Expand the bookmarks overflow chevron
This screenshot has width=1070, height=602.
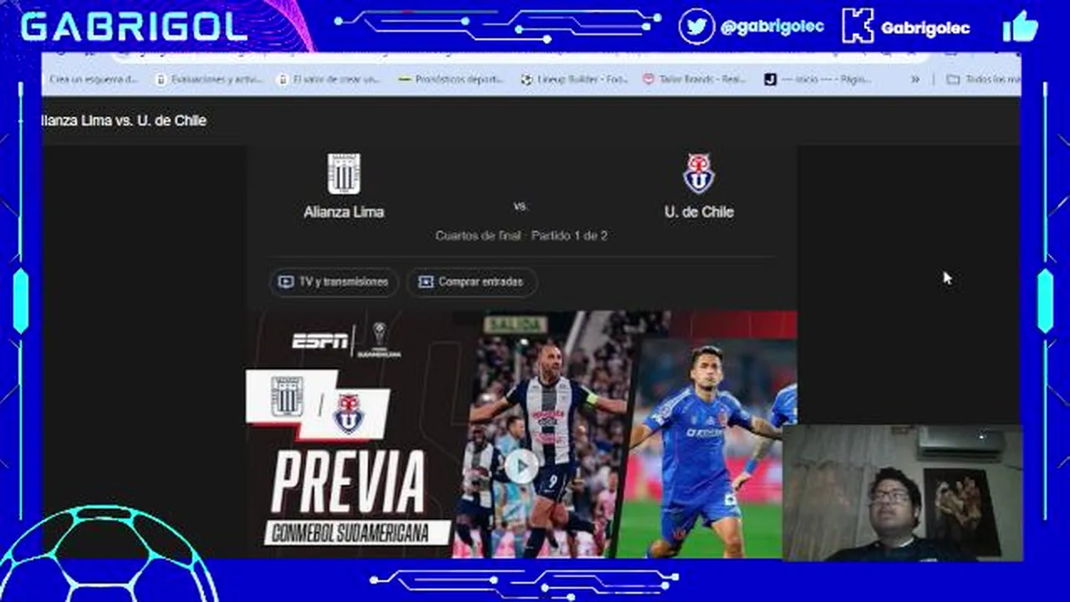click(x=915, y=79)
